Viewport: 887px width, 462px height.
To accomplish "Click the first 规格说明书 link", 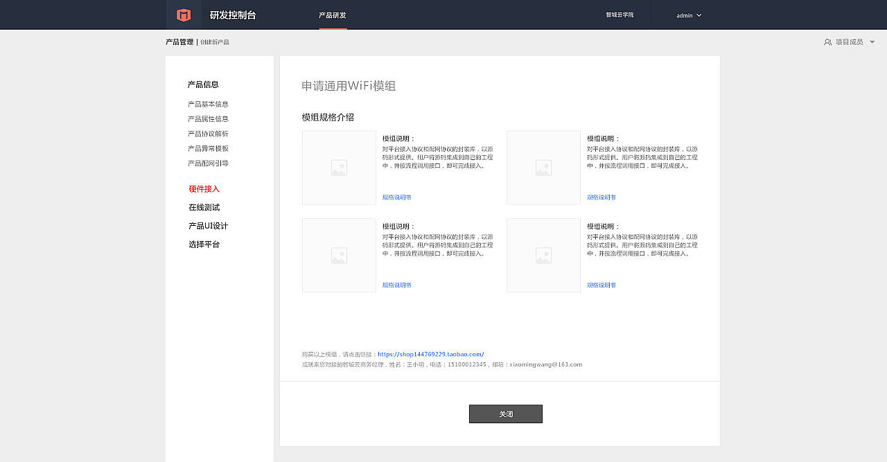I will coord(396,197).
